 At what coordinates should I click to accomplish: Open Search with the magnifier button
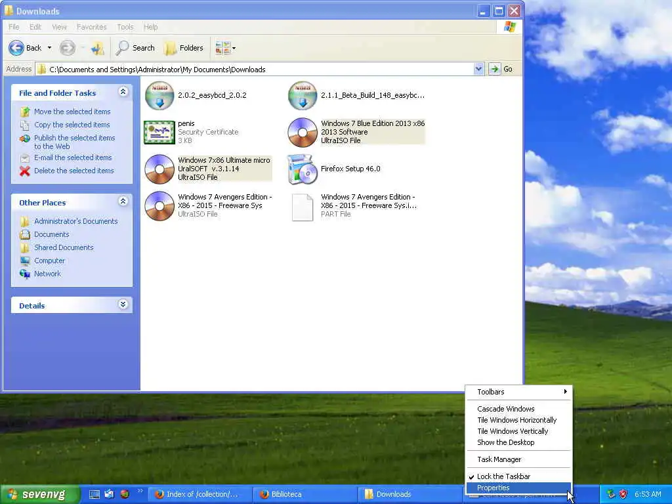[135, 48]
